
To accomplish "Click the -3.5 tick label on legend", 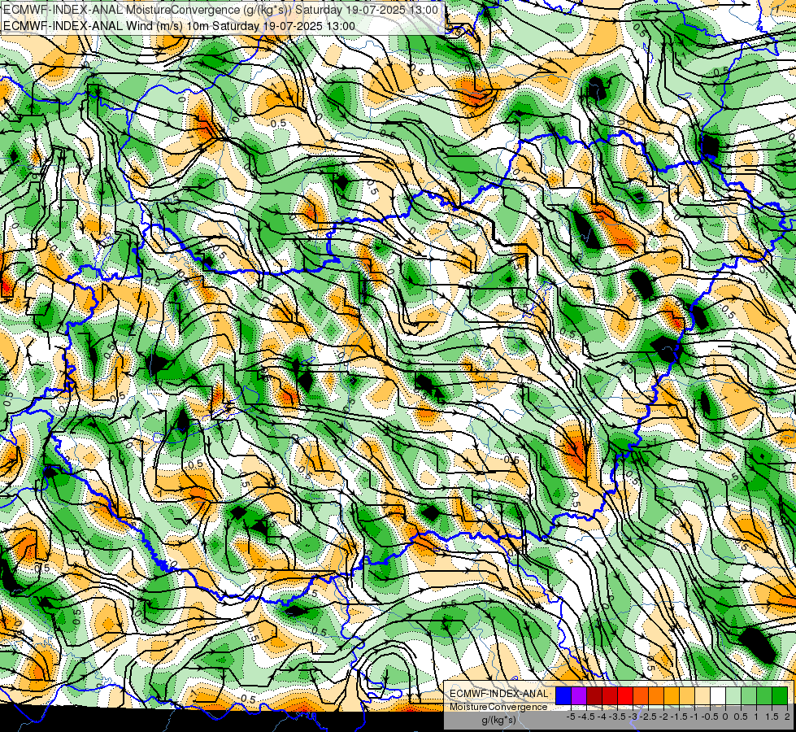I will [x=618, y=717].
